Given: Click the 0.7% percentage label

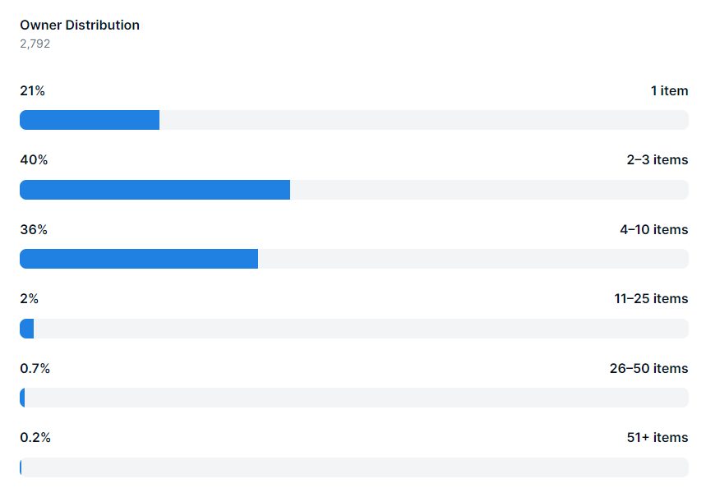Looking at the screenshot, I should (x=35, y=368).
